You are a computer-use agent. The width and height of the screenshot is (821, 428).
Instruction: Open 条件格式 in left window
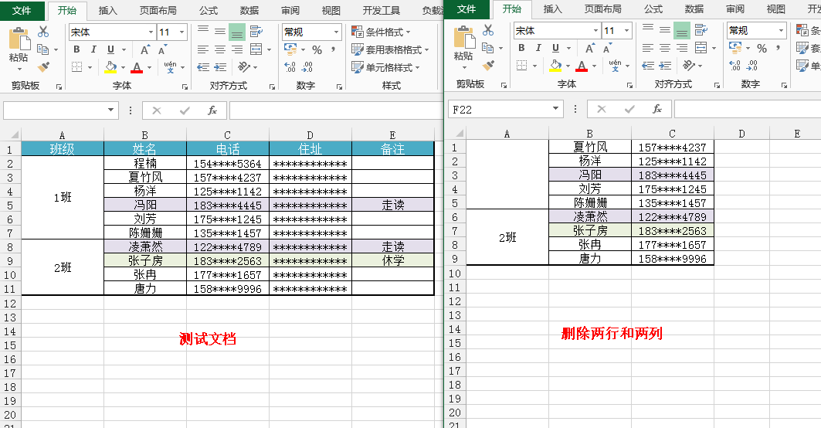pos(382,32)
